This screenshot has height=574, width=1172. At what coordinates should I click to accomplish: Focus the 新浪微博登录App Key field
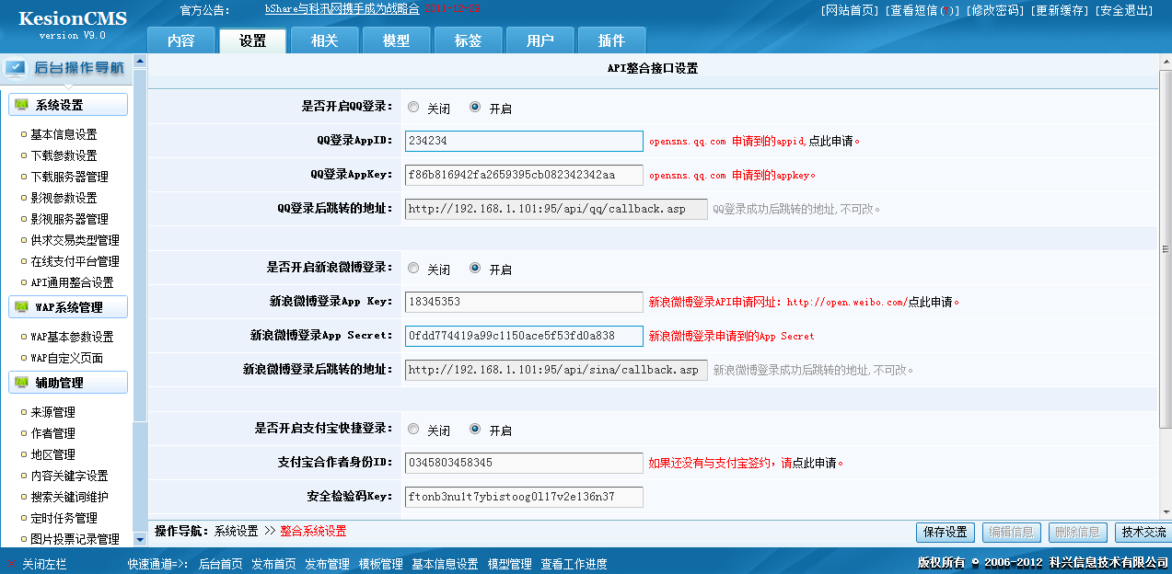(524, 302)
